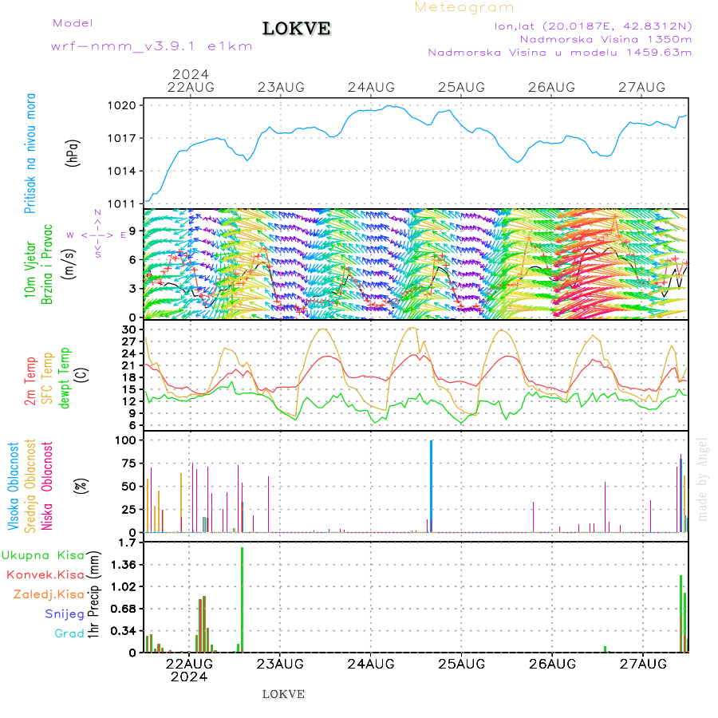718x718 pixels.
Task: Select the orange "Zaledj.Kisa" legend entry
Action: (x=49, y=595)
